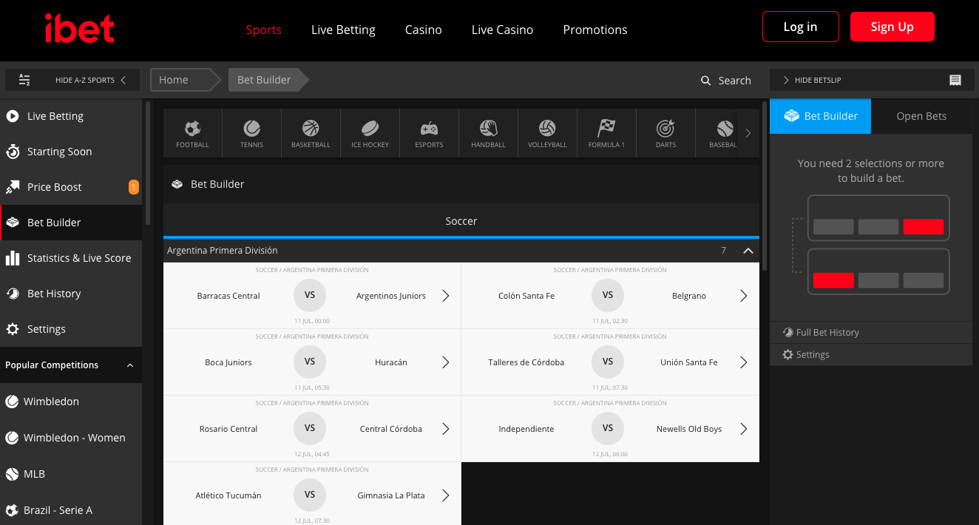Click the Rosario Central team name
Image resolution: width=979 pixels, height=525 pixels.
228,429
